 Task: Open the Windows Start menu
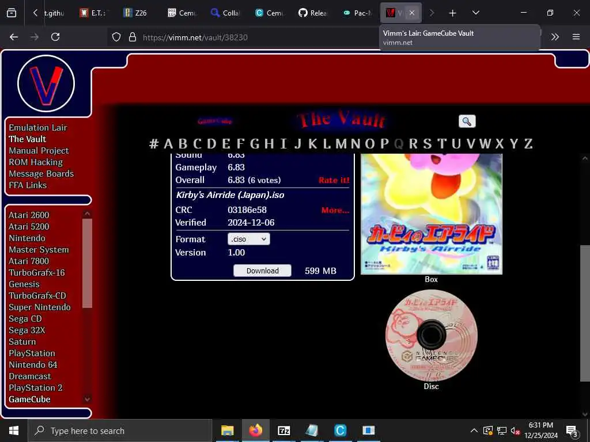[x=14, y=430]
